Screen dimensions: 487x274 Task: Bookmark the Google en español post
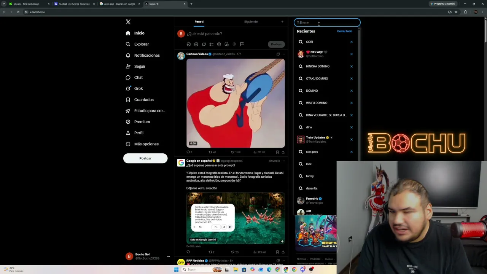pyautogui.click(x=277, y=252)
